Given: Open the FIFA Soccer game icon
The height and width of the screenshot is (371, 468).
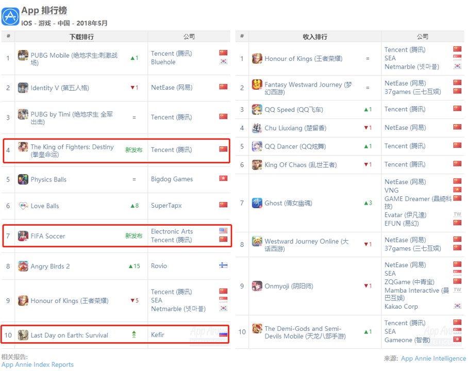Looking at the screenshot, I should pyautogui.click(x=23, y=236).
